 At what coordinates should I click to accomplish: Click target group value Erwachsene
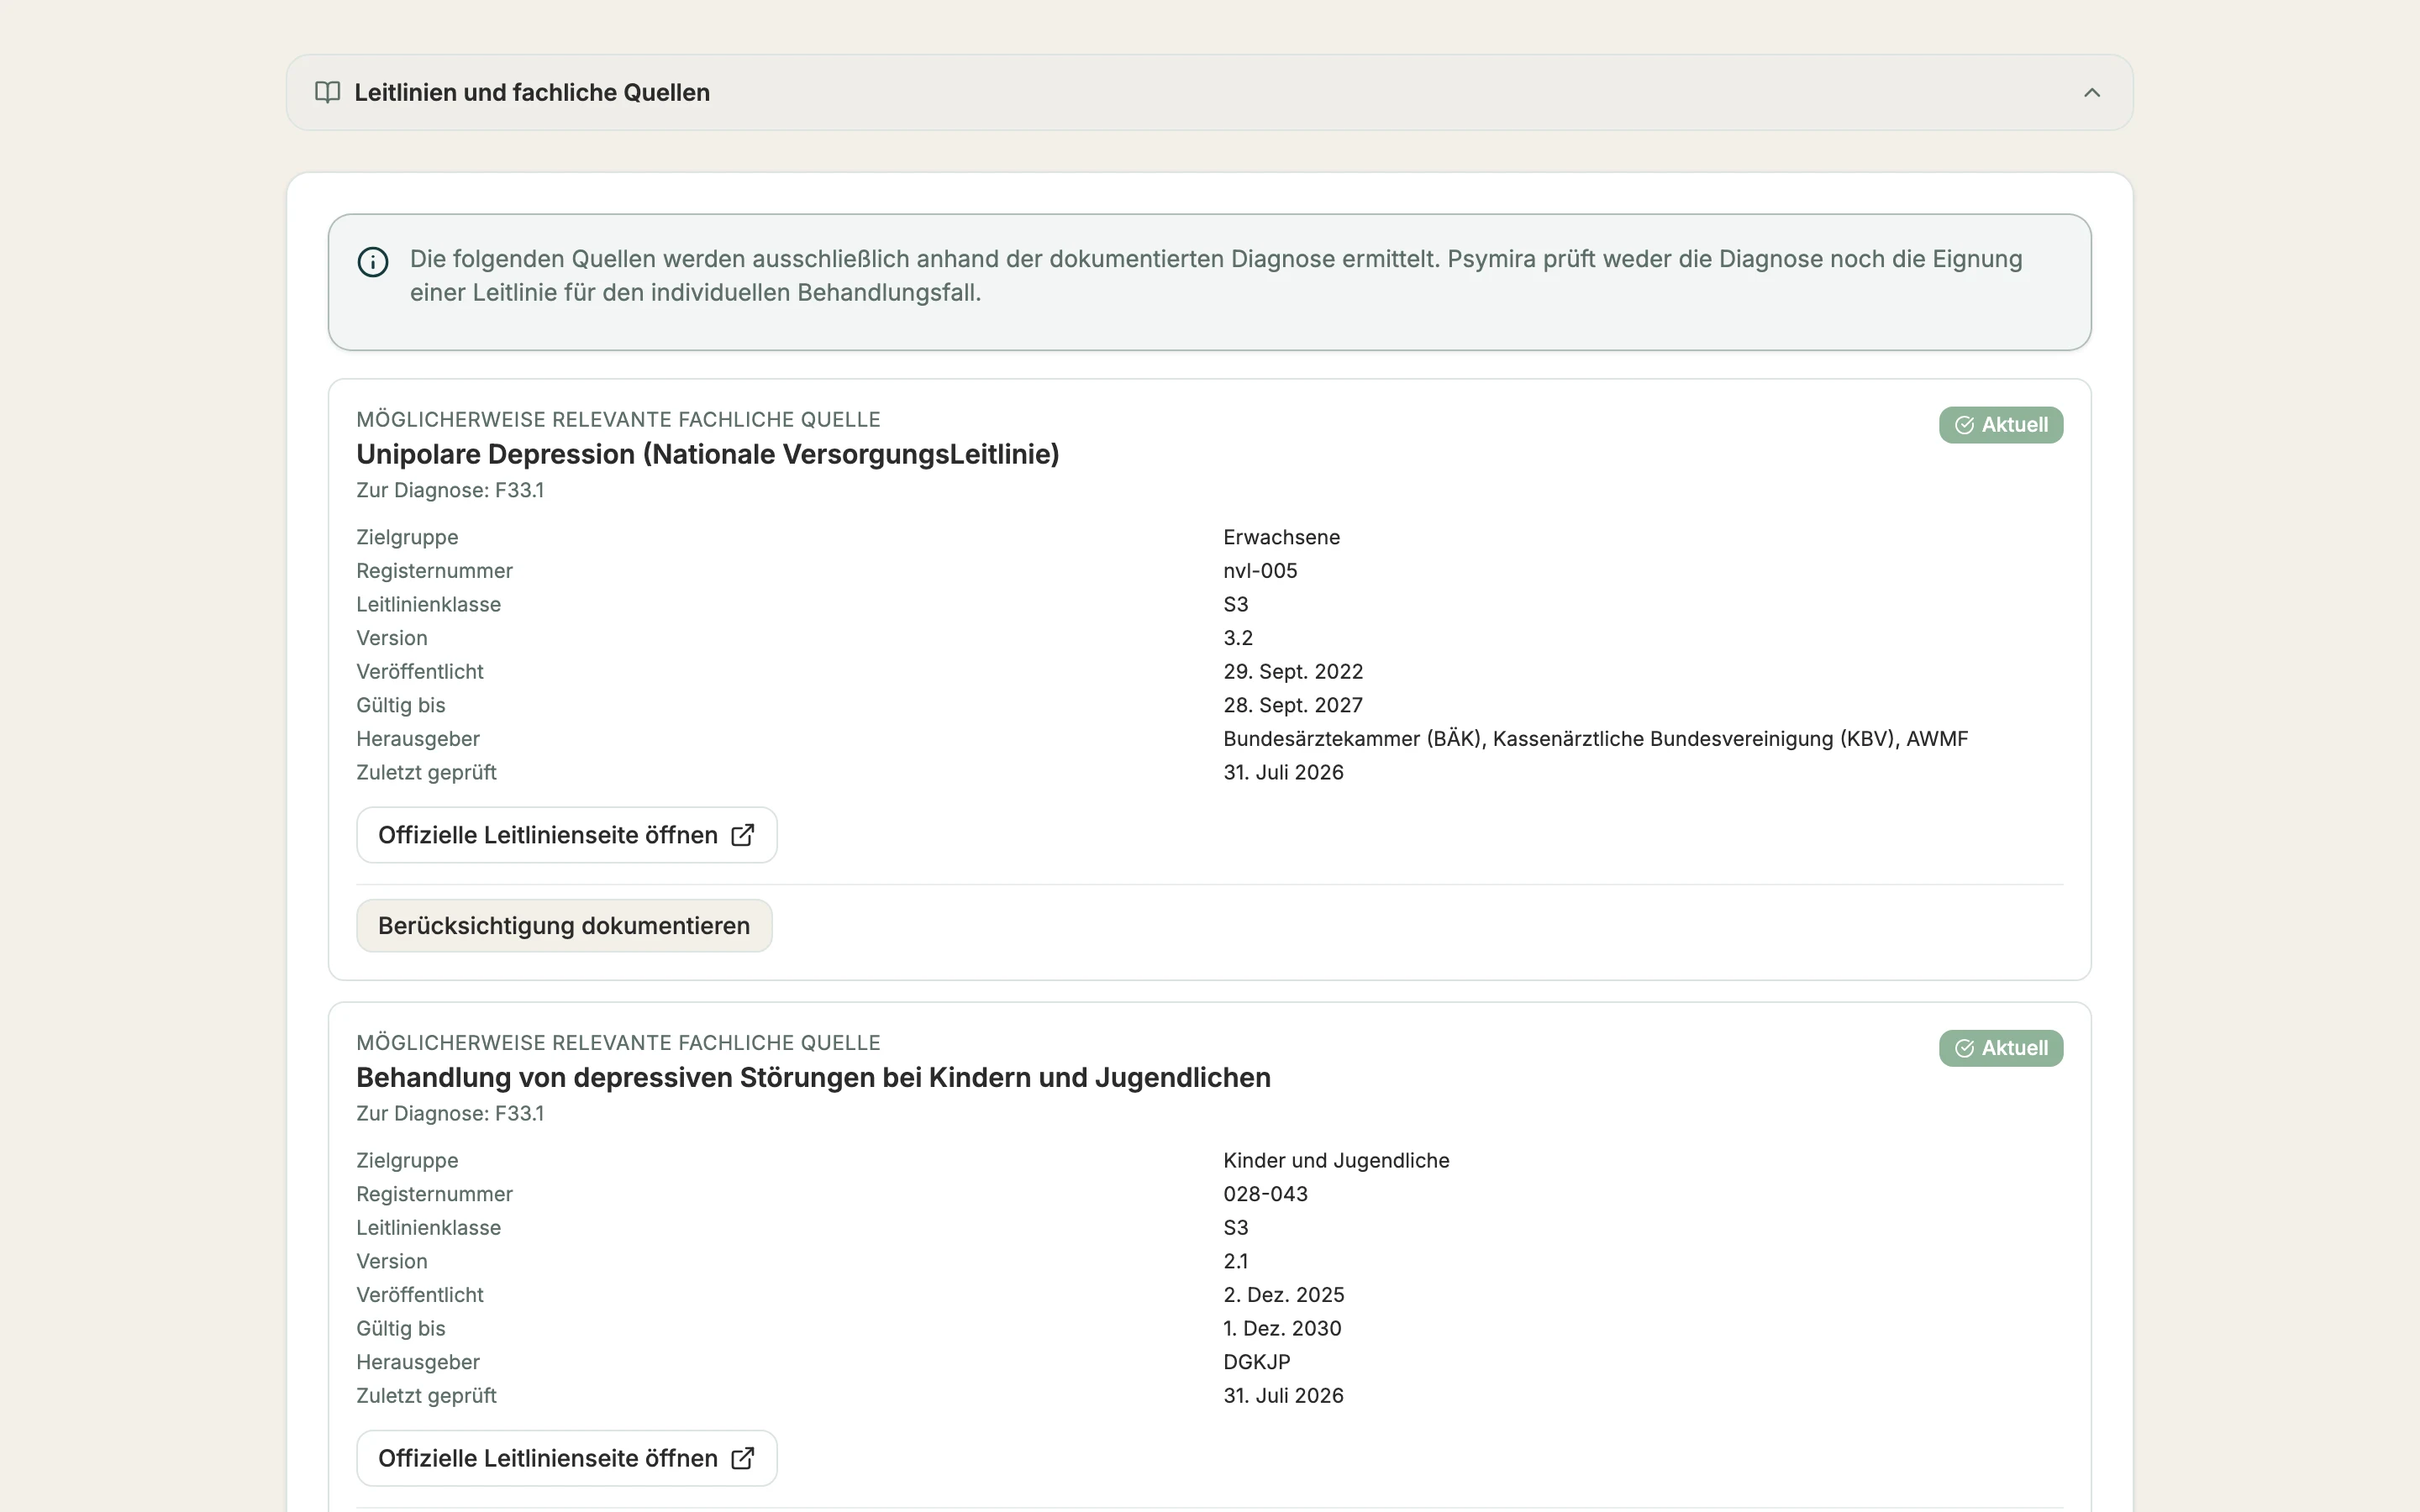[x=1281, y=537]
